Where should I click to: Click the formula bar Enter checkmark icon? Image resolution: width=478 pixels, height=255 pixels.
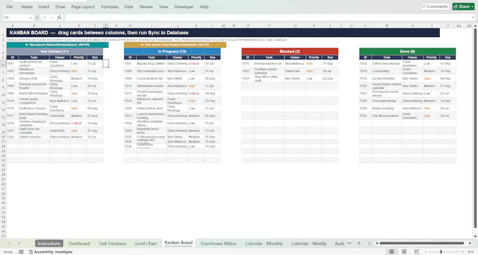pyautogui.click(x=51, y=18)
